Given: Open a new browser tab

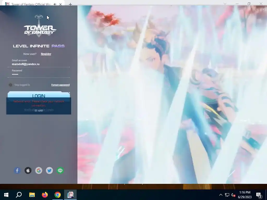Looking at the screenshot, I should 70,4.
